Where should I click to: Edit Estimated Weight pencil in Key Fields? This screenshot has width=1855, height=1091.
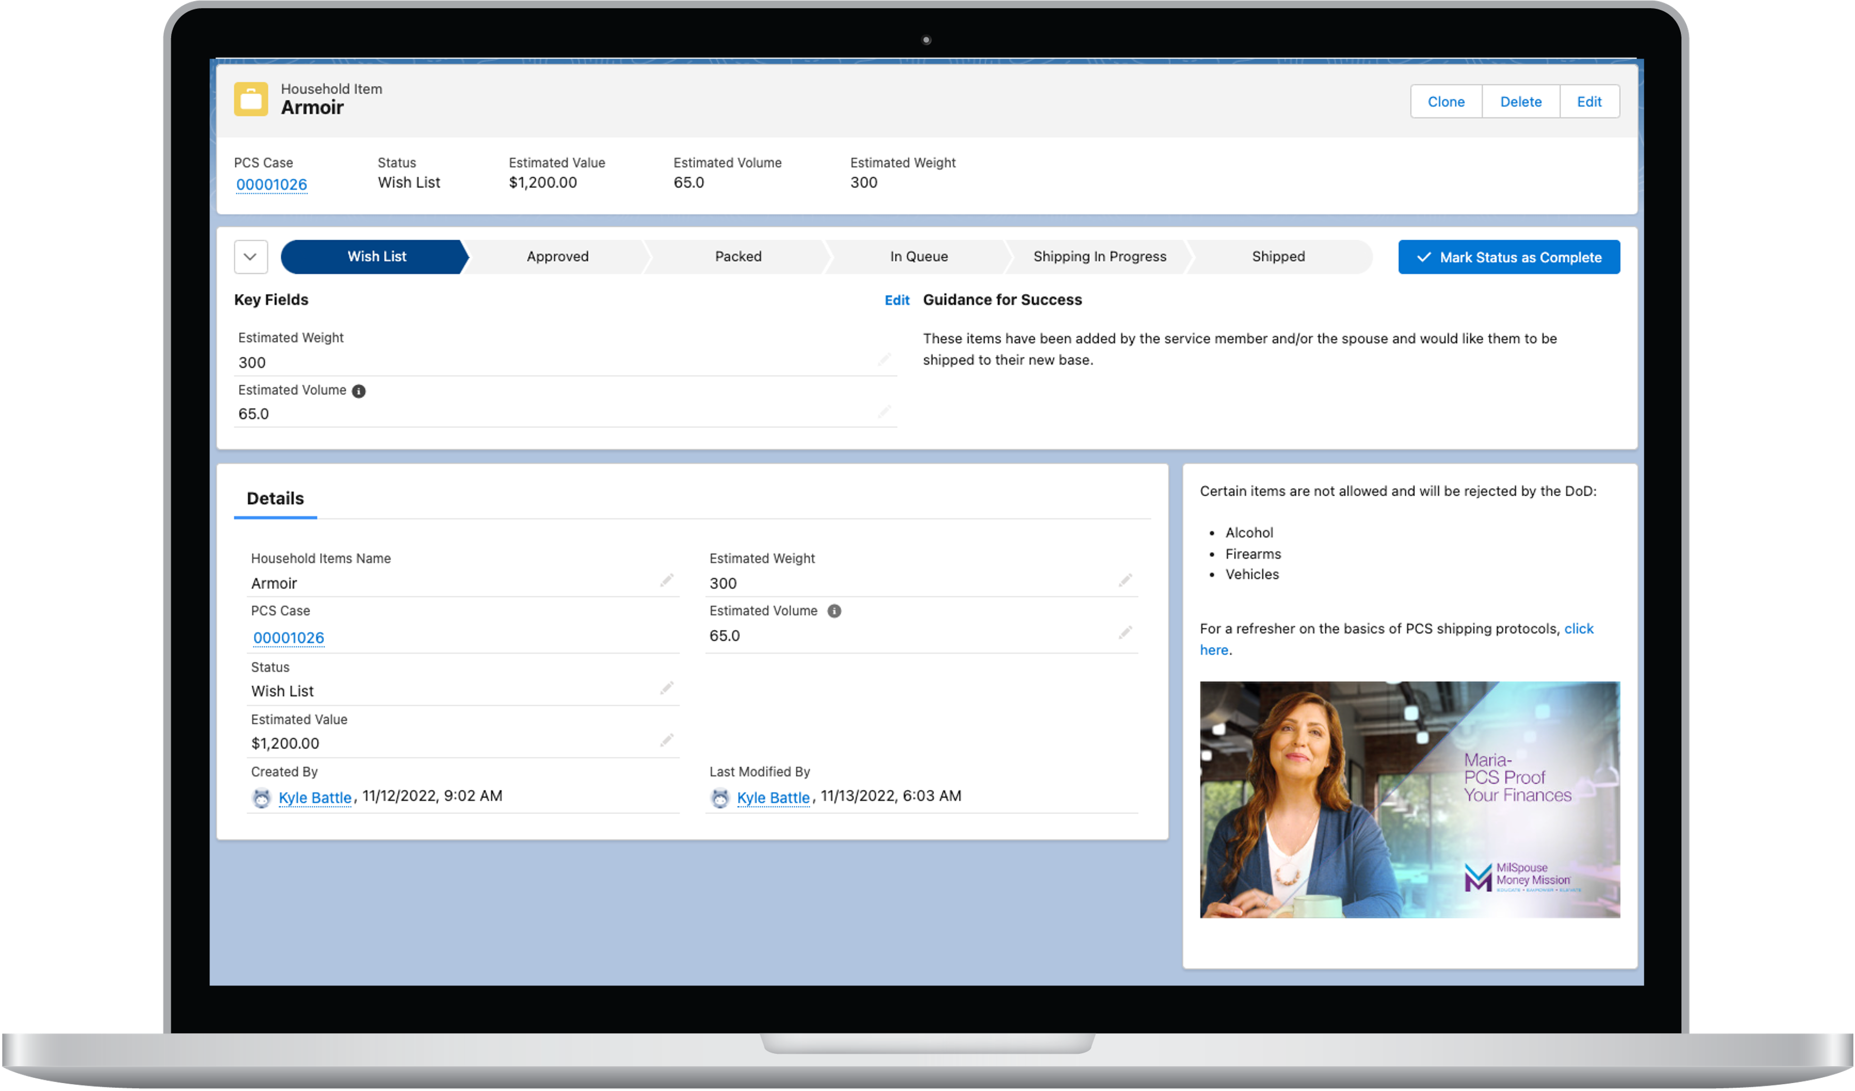pos(884,359)
